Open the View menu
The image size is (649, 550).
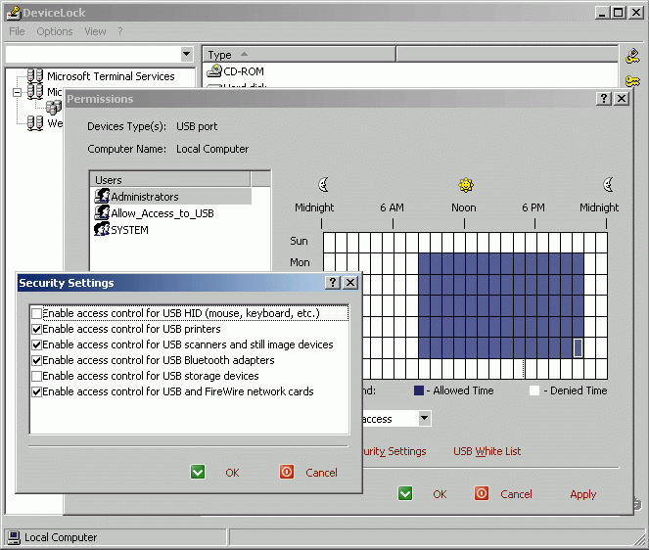(x=95, y=31)
